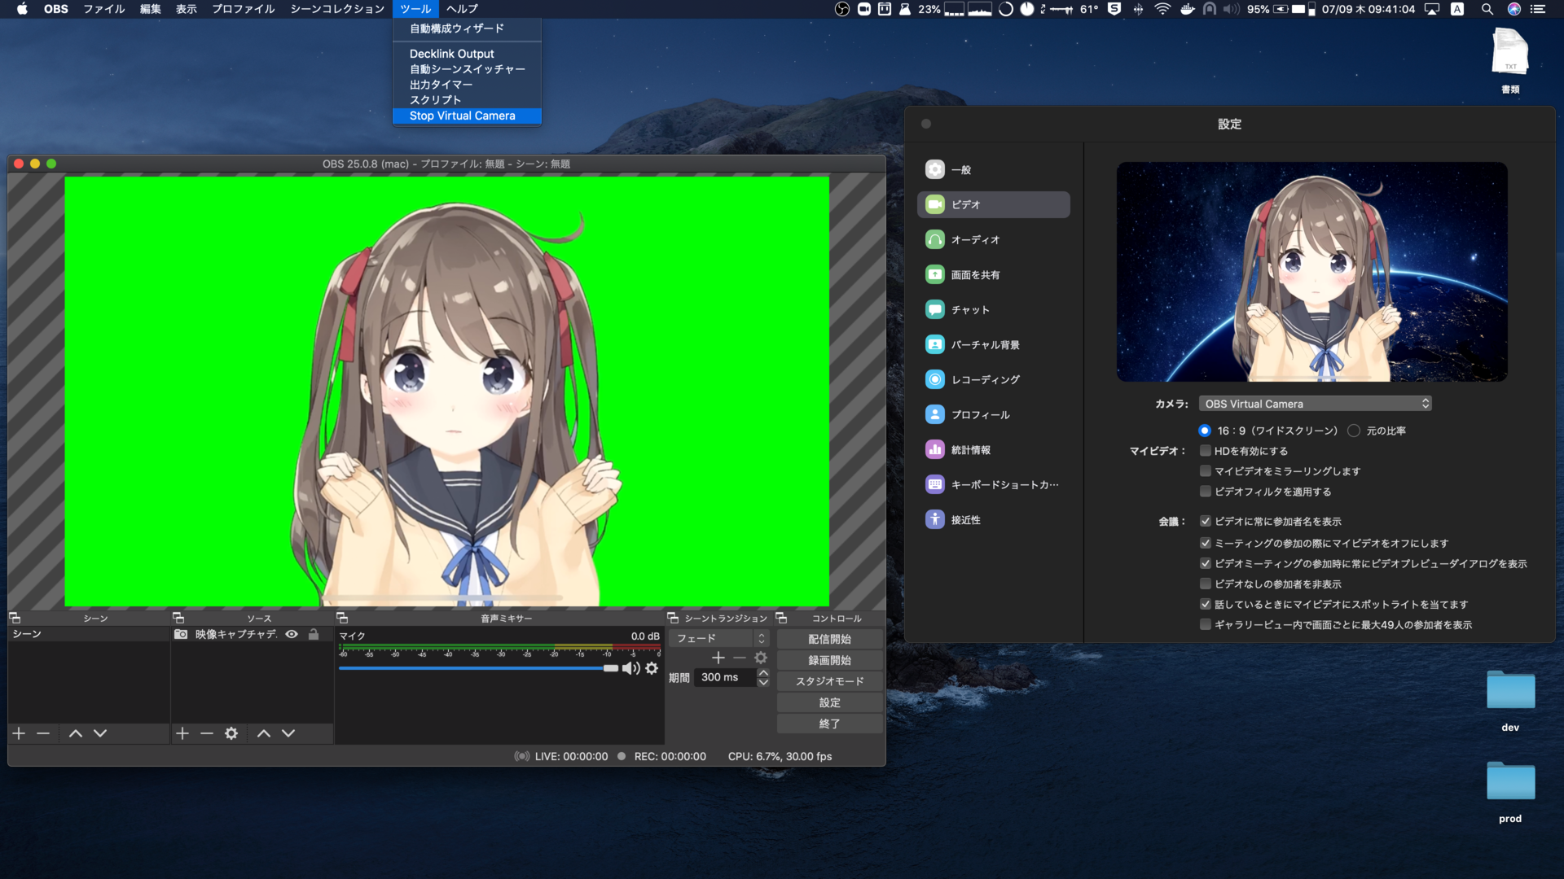Open the フェード transition dropdown
Viewport: 1564px width, 879px height.
coord(718,638)
